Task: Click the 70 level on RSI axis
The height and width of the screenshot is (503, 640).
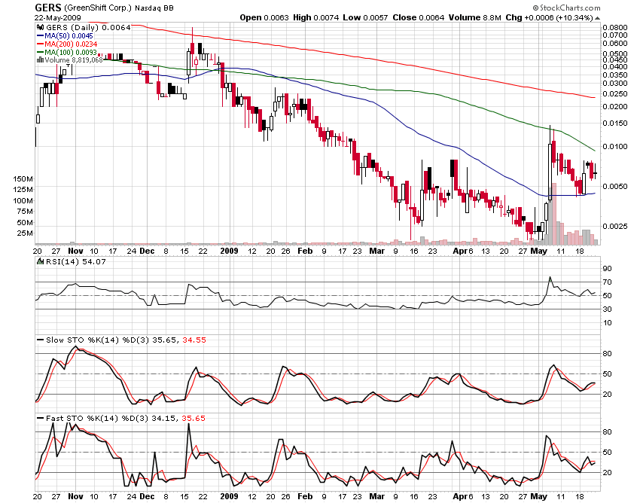Action: [x=608, y=282]
